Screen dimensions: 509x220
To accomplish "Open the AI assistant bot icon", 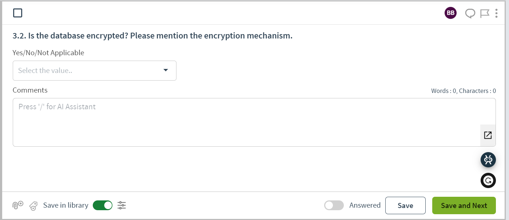I will 488,160.
